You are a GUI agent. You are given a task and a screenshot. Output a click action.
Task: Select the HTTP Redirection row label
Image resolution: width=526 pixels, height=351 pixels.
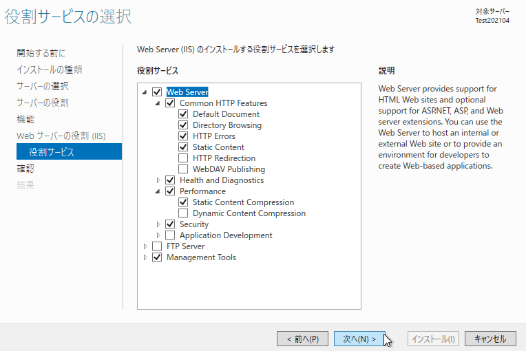[x=224, y=158]
